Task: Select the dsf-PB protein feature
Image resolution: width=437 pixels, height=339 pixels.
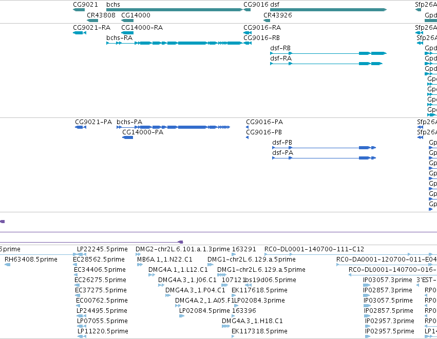Action: [324, 148]
